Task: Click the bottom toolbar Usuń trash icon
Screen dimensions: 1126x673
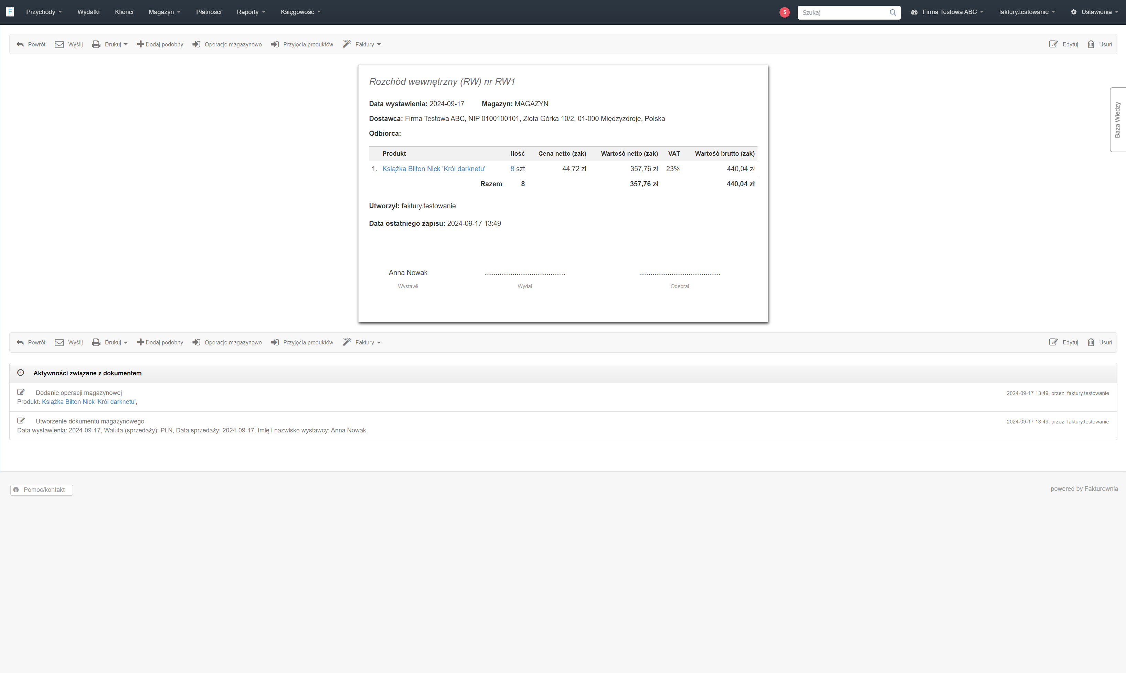Action: click(x=1091, y=342)
